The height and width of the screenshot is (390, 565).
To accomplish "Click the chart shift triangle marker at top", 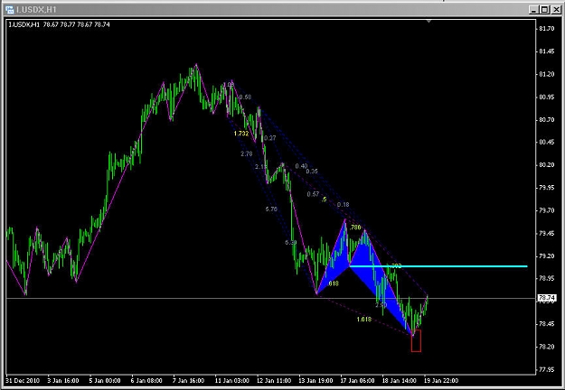I will 428,22.
